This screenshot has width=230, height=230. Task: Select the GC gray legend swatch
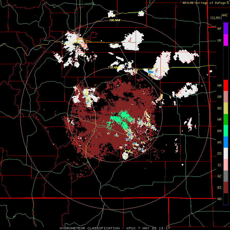click(x=226, y=176)
